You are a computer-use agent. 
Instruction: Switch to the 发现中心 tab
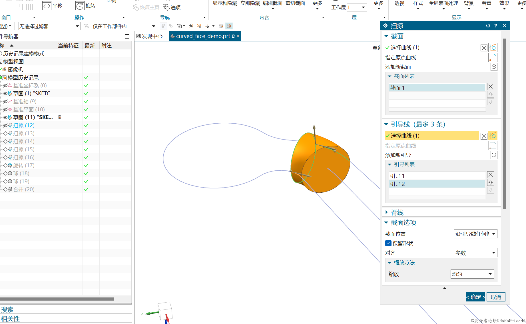pyautogui.click(x=149, y=36)
